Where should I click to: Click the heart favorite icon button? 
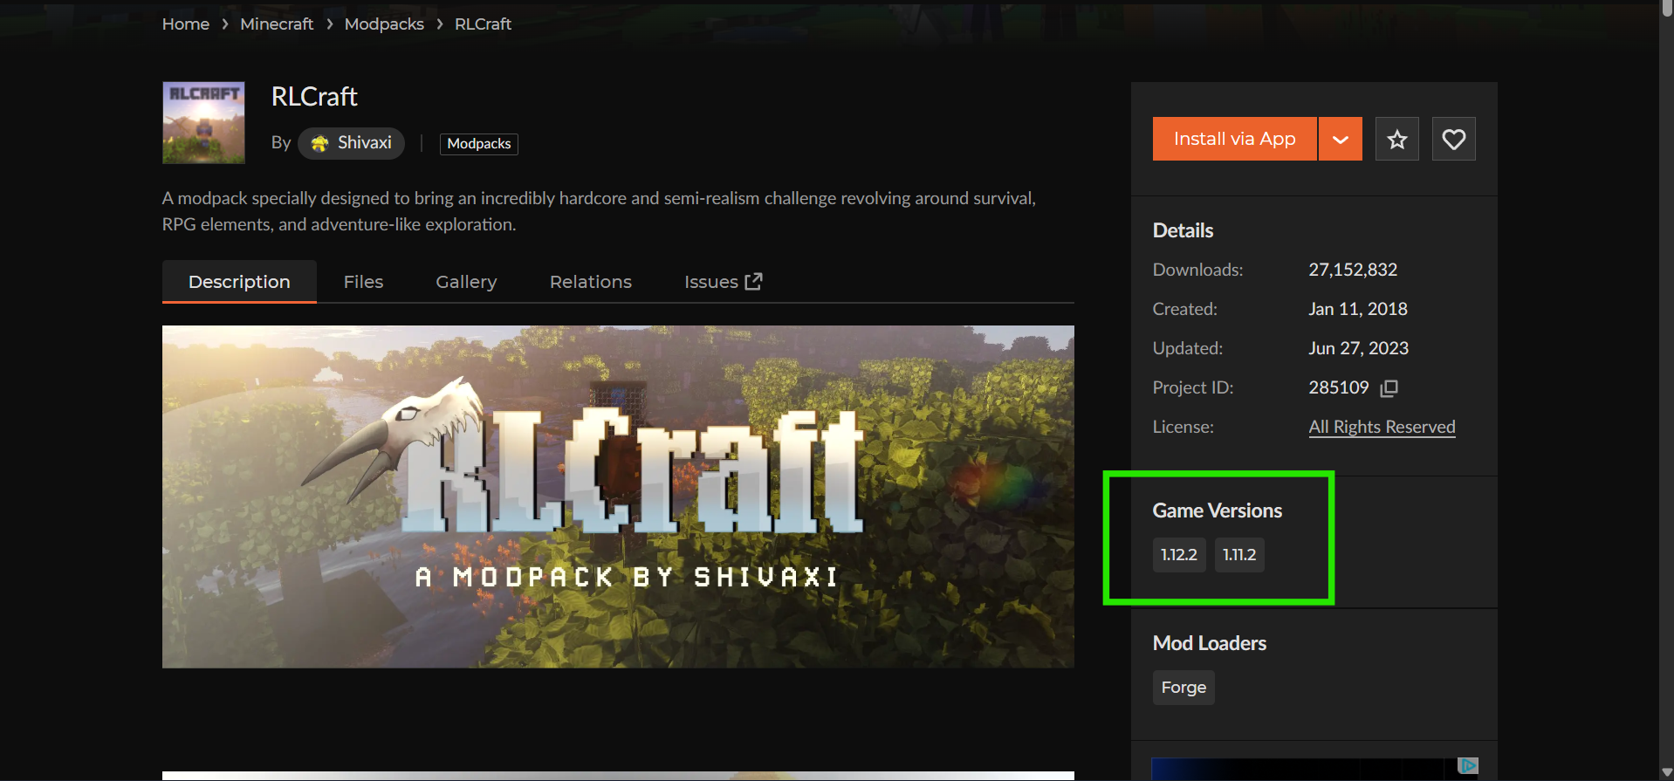click(1453, 139)
